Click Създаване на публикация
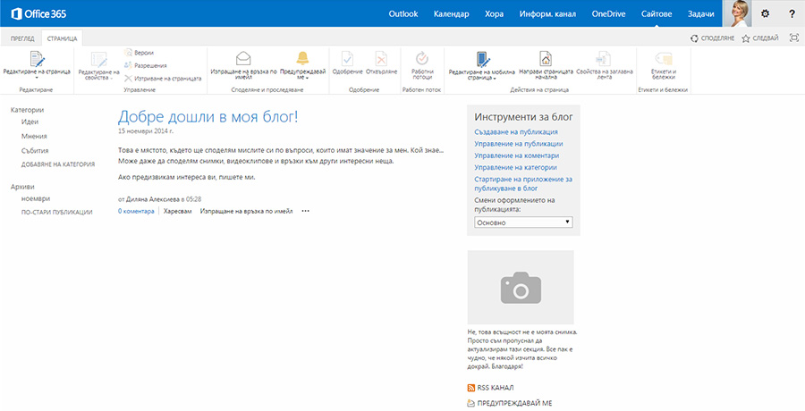This screenshot has width=805, height=411. coord(516,132)
